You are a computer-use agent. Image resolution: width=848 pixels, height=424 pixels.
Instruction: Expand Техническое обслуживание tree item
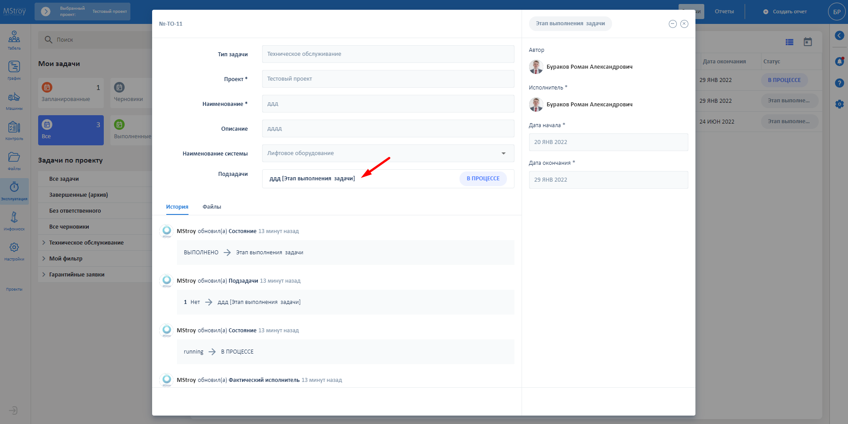coord(44,243)
